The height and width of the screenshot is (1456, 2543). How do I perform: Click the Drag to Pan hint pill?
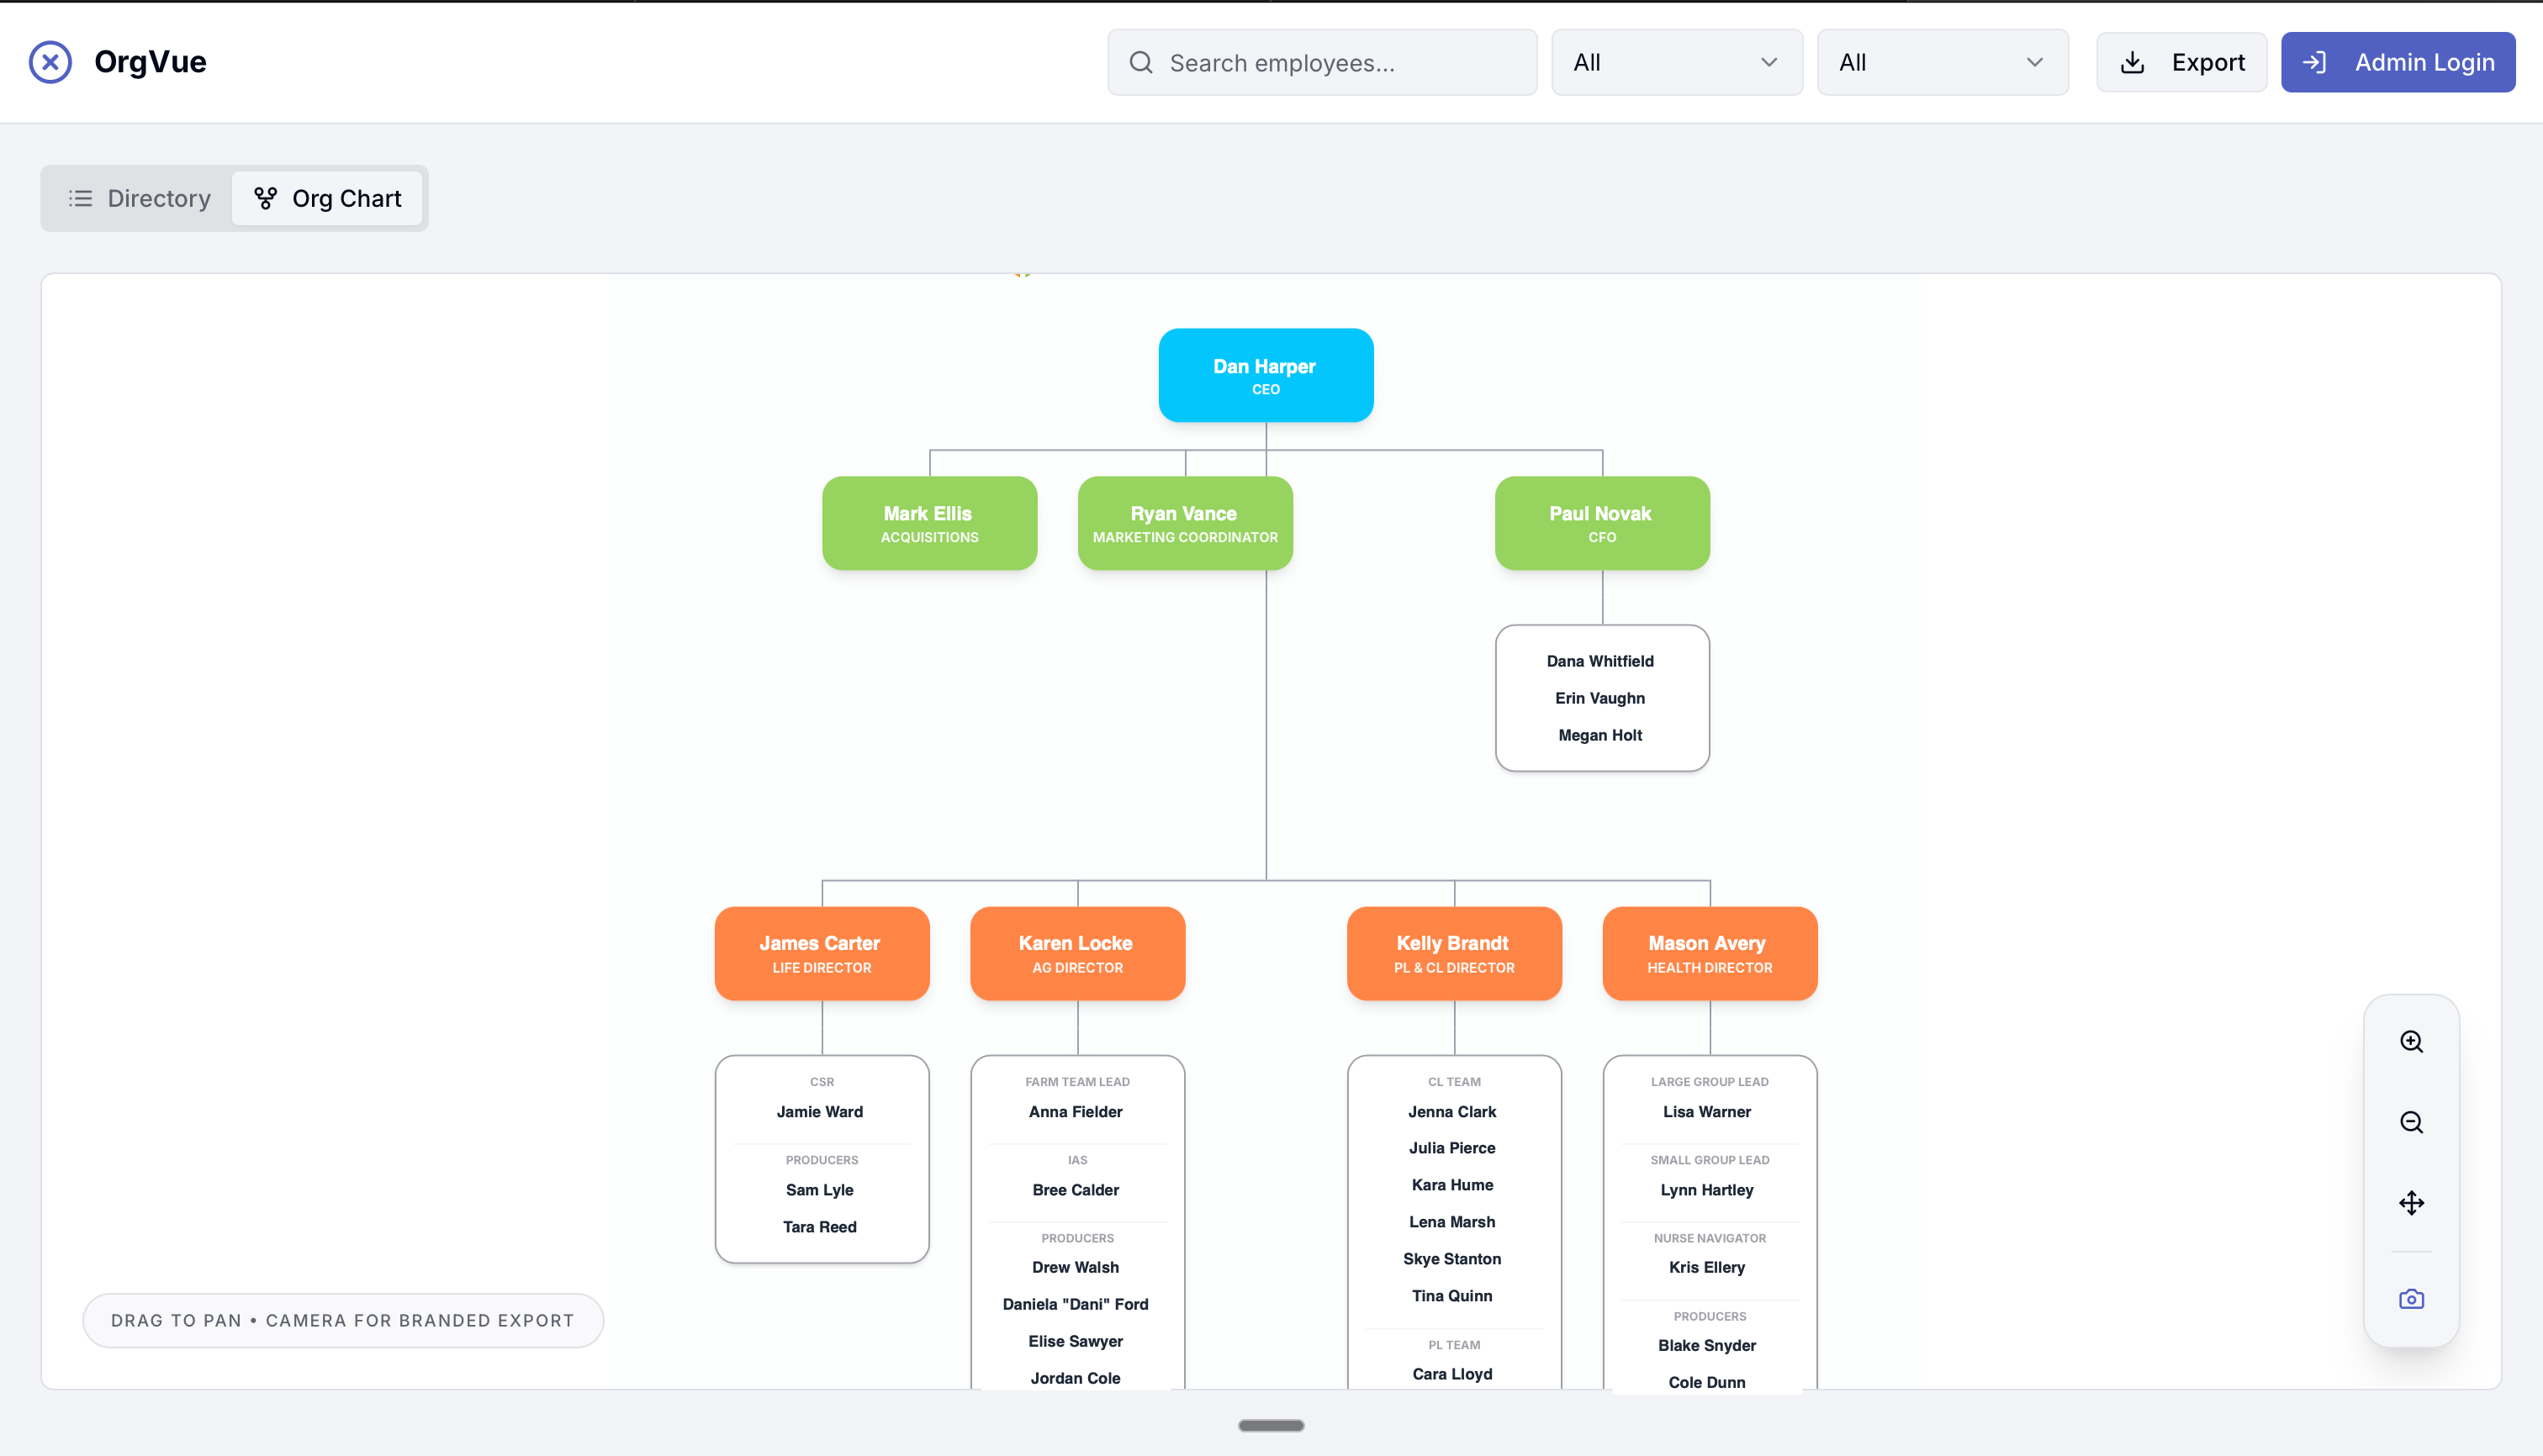[x=343, y=1320]
